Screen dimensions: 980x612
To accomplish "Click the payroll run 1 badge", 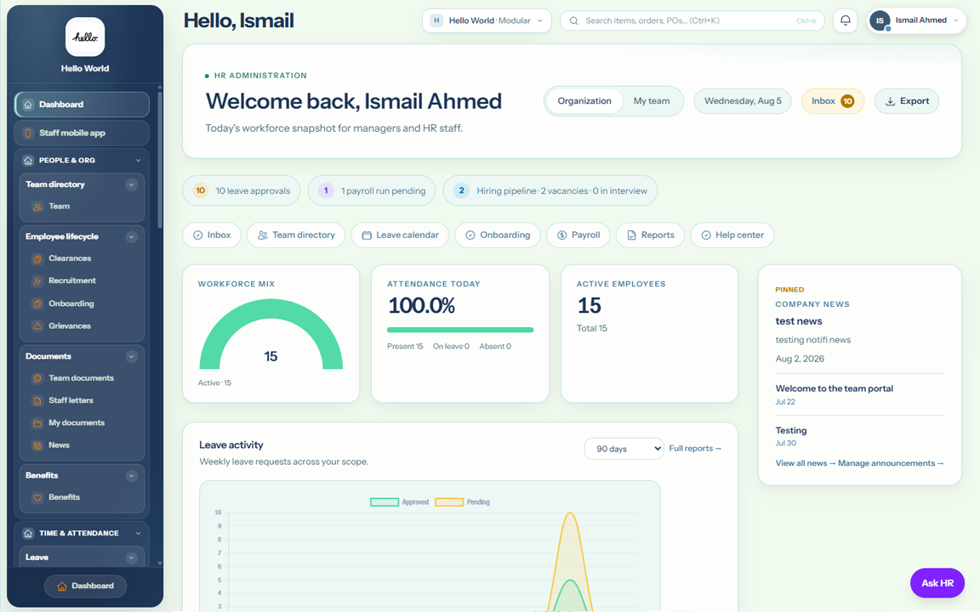I will coord(326,190).
